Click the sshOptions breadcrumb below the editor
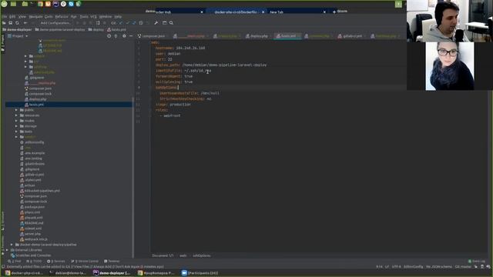The image size is (493, 277). point(202,255)
